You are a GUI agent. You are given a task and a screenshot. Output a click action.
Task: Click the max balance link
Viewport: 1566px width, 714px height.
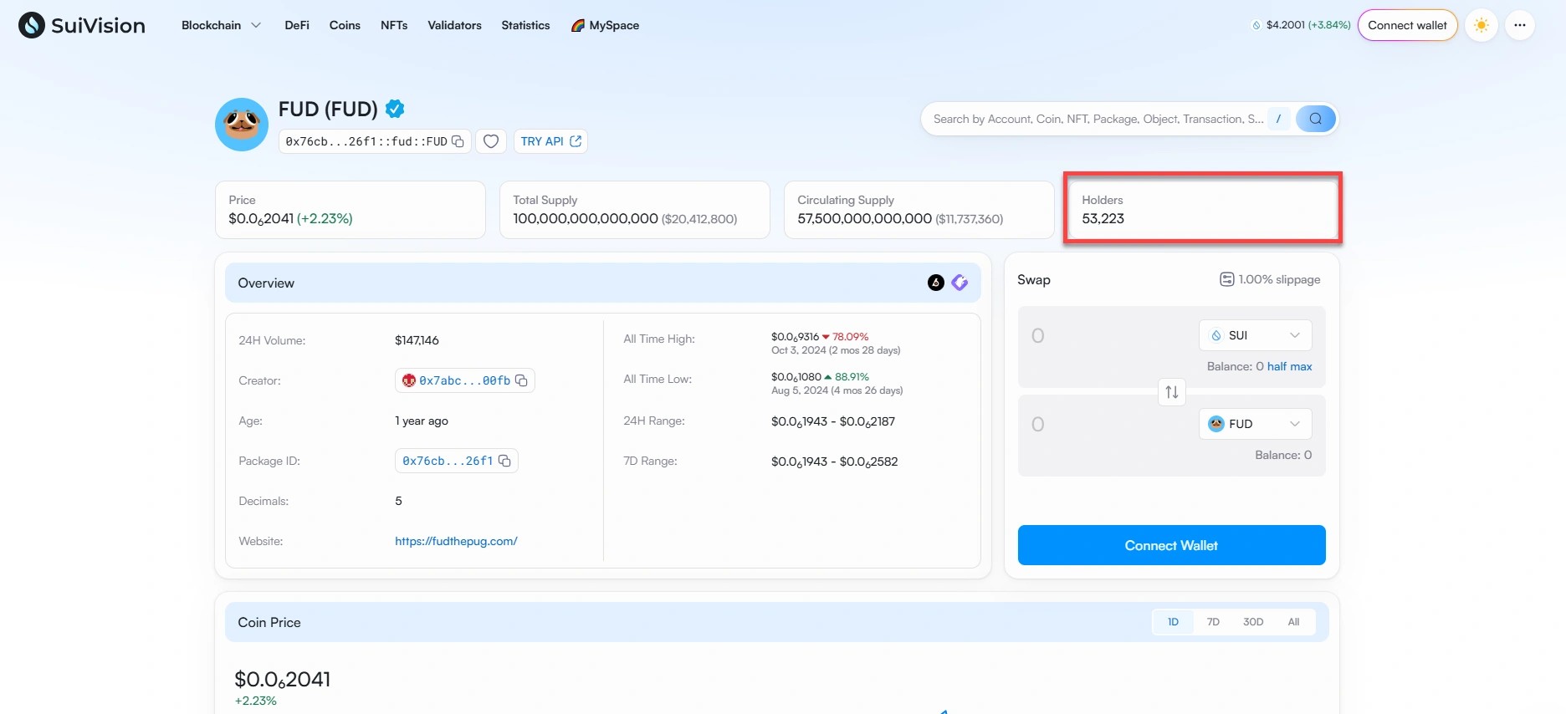(x=1301, y=366)
